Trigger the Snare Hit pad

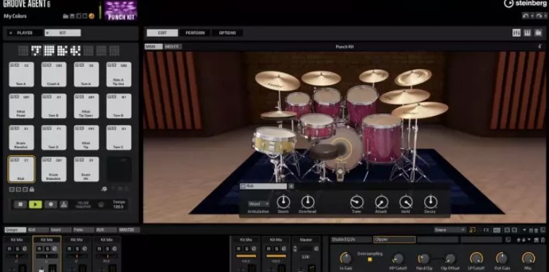86,169
